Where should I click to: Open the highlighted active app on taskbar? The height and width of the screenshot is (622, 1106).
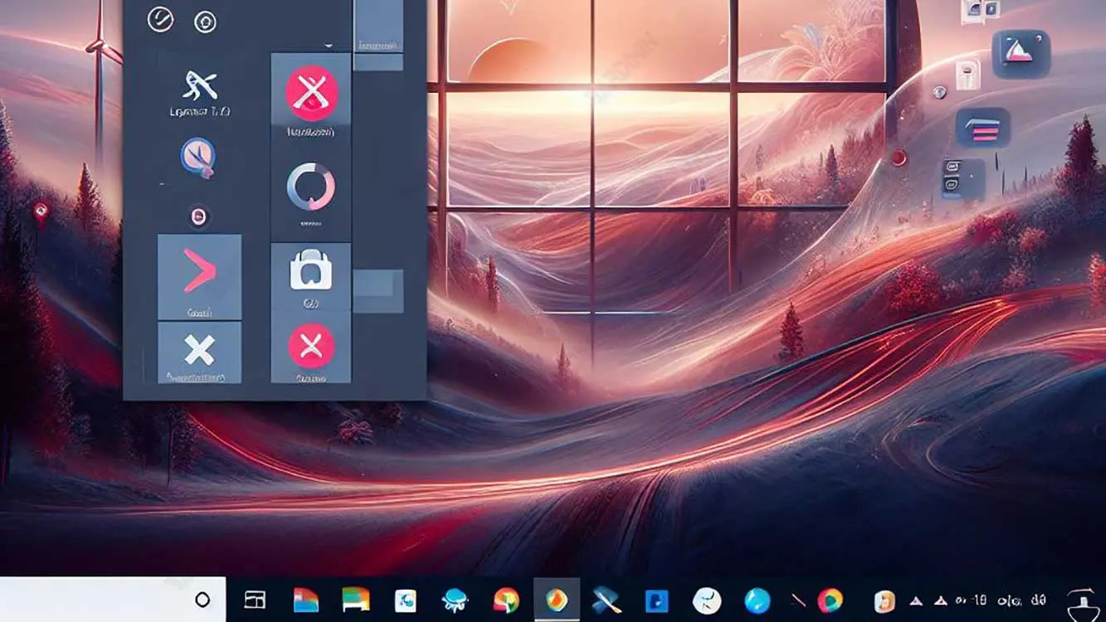click(x=557, y=600)
